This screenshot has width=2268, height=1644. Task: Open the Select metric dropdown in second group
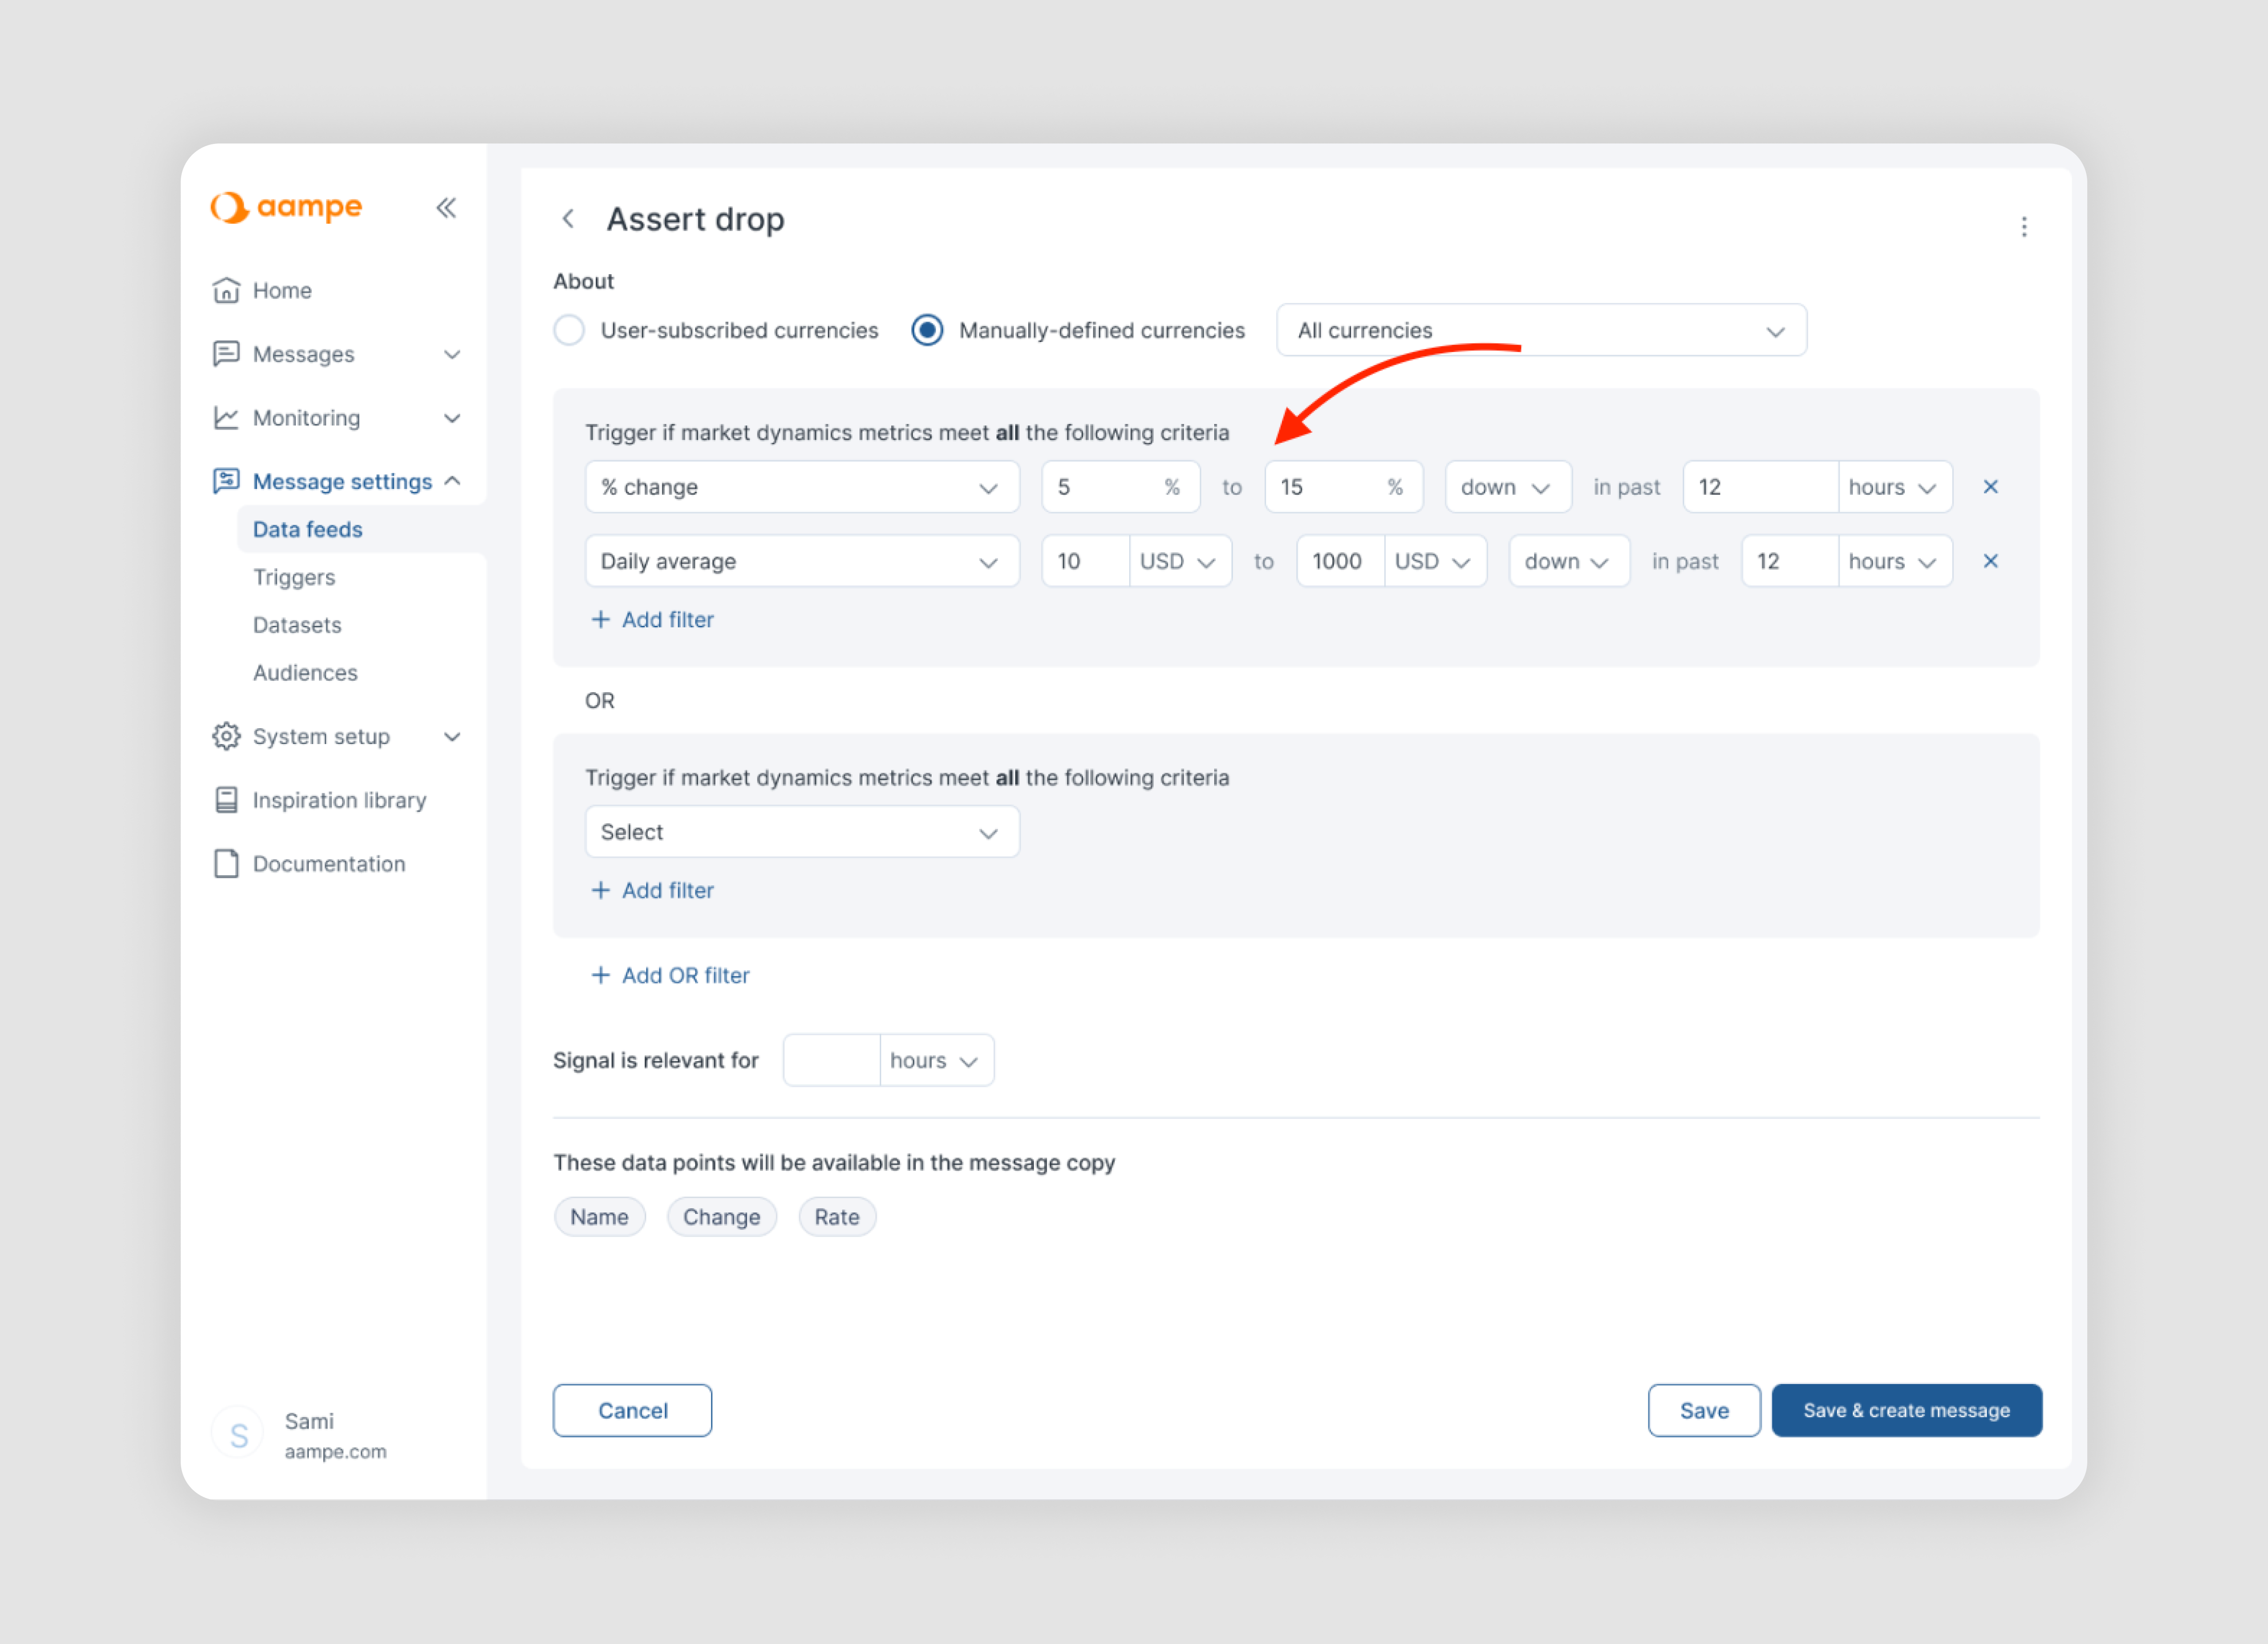[x=802, y=832]
